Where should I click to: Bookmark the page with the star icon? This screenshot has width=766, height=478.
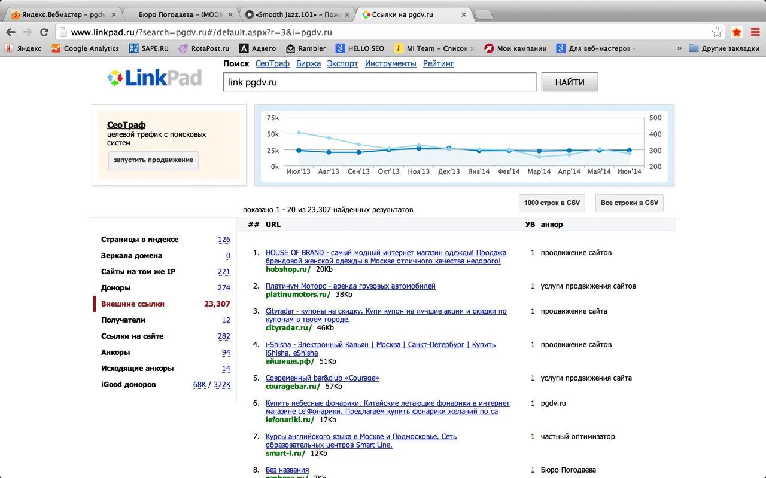coord(717,32)
